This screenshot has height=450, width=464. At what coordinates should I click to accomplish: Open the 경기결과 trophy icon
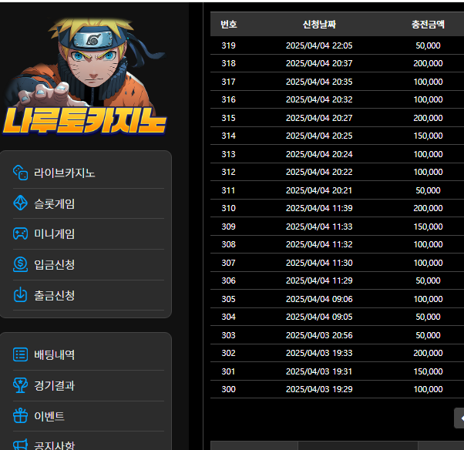tap(21, 385)
